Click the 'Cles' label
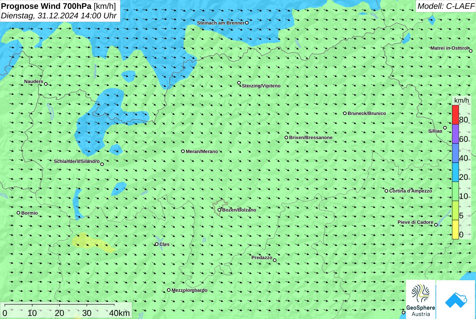 [x=165, y=244]
